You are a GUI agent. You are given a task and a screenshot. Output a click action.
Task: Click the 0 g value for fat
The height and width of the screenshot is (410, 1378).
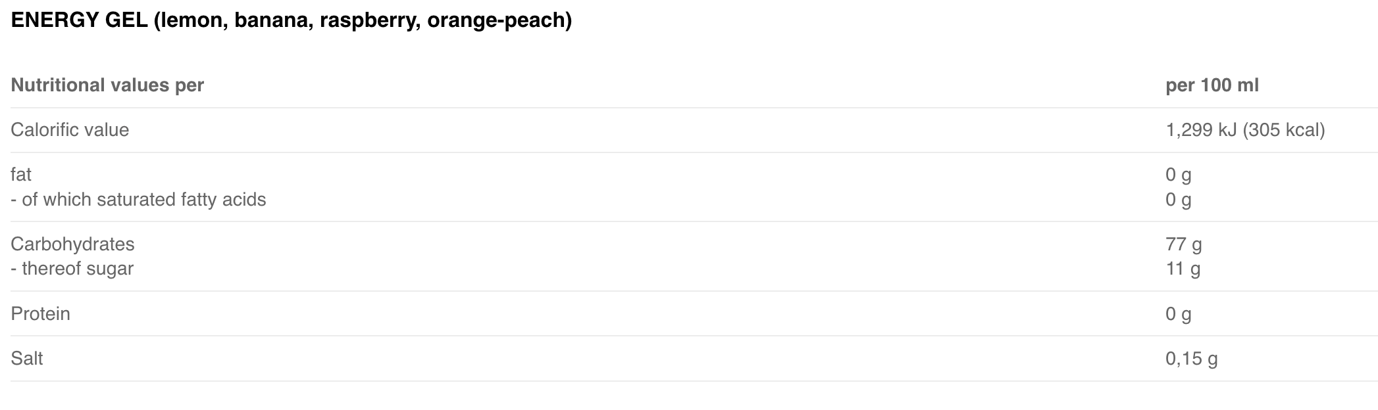(1178, 175)
